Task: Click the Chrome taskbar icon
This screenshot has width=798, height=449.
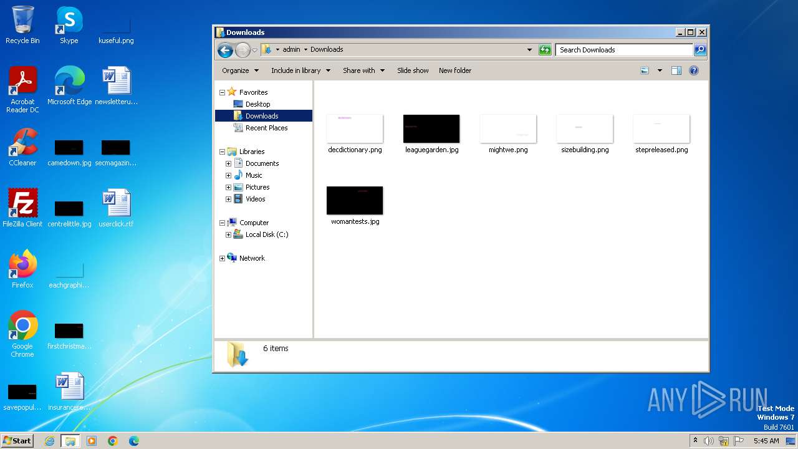Action: coord(113,441)
